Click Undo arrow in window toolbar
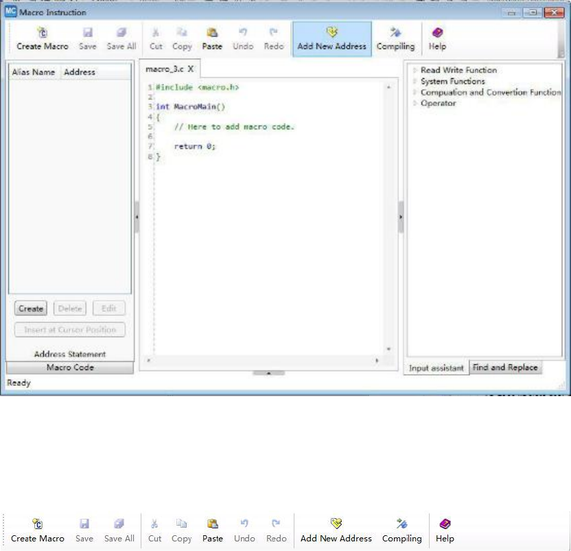 click(243, 33)
